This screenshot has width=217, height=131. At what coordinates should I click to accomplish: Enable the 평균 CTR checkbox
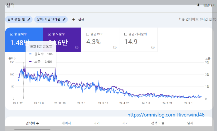pyautogui.click(x=88, y=34)
